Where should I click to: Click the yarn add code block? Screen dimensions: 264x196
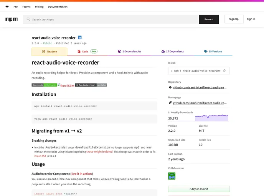pos(94,119)
